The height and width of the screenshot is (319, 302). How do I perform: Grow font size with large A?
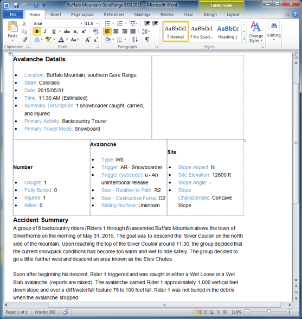pos(87,40)
